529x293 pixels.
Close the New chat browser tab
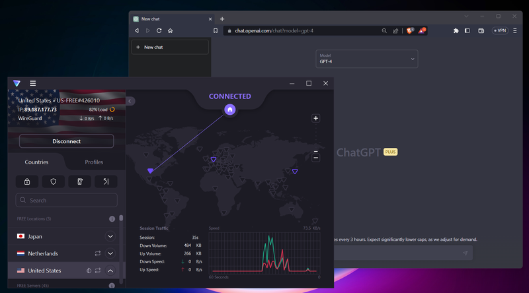point(210,19)
